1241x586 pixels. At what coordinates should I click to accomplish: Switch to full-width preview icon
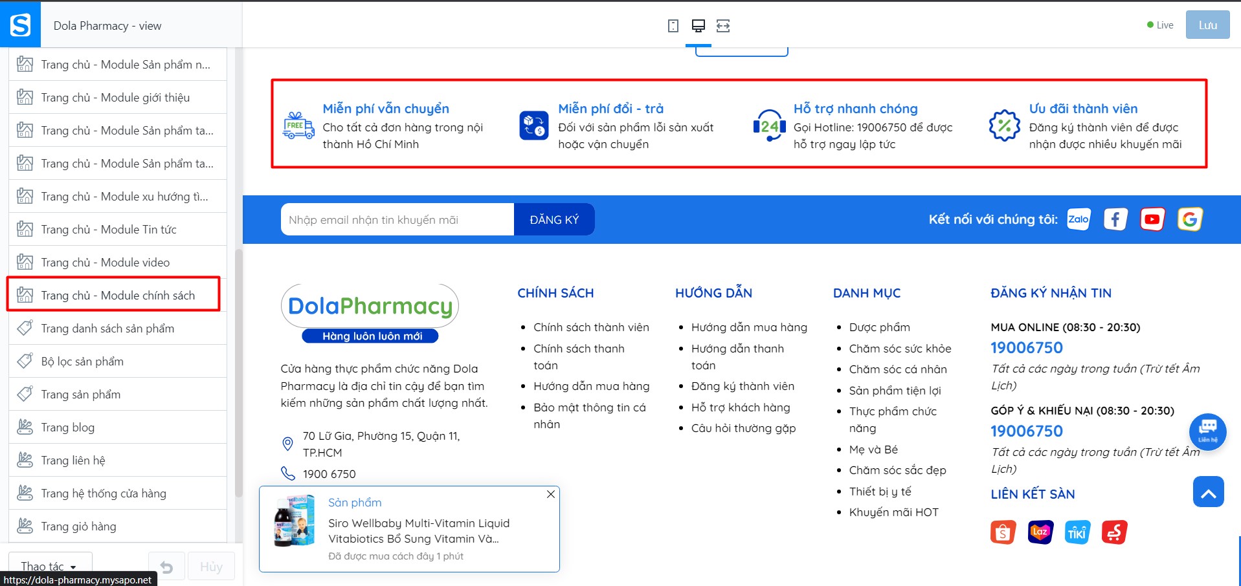point(723,26)
